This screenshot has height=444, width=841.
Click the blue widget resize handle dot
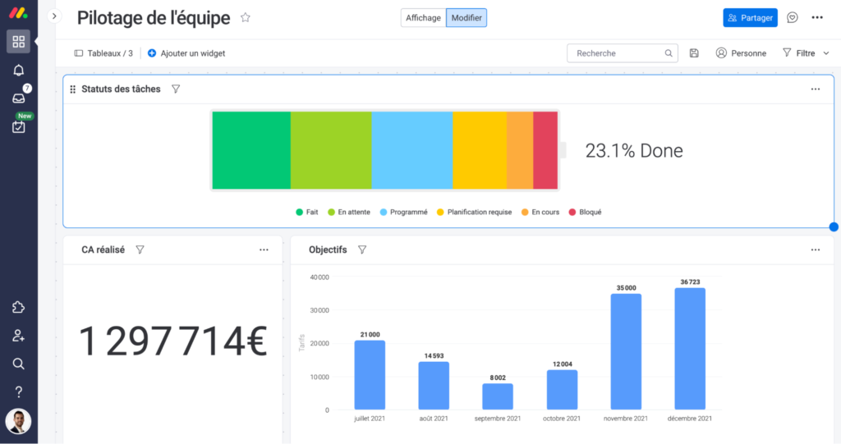[834, 227]
